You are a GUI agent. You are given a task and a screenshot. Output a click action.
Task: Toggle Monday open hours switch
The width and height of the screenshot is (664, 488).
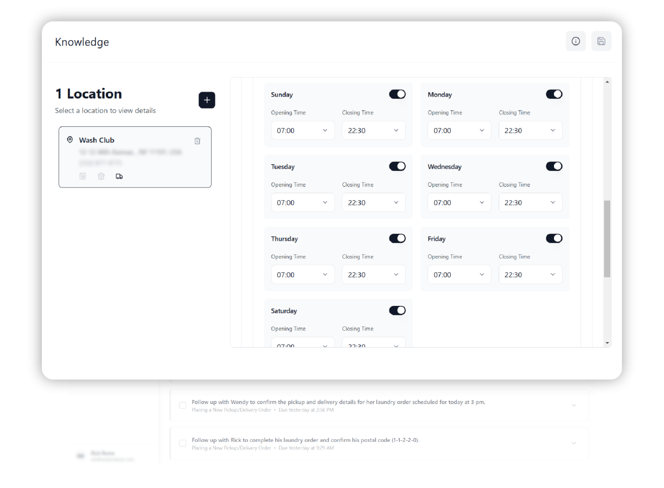pos(554,94)
